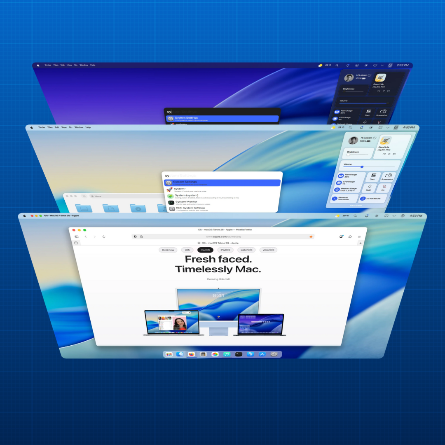Screen dimensions: 445x445
Task: Click Edit Controls at the light panel bottom
Action: [356, 206]
